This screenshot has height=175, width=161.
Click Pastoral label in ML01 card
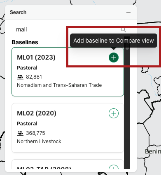27,68
